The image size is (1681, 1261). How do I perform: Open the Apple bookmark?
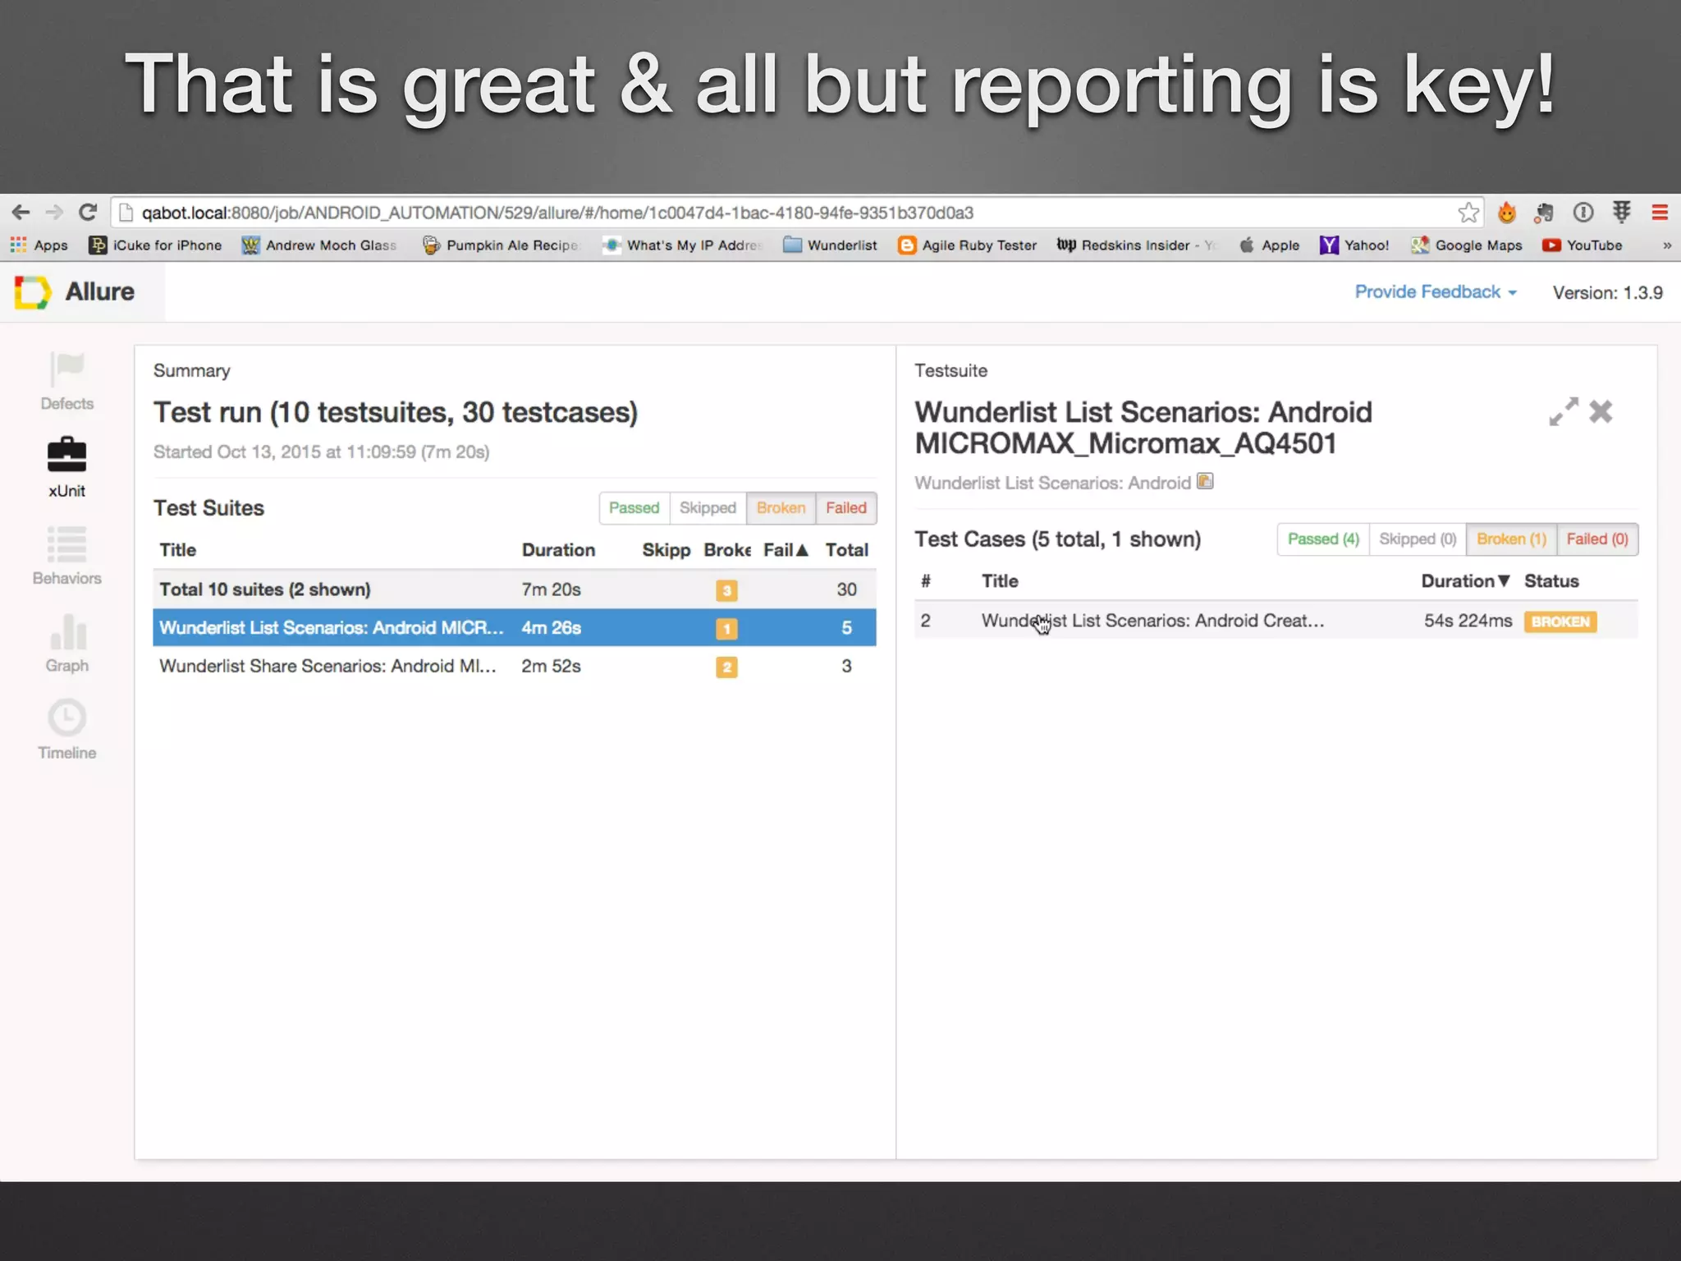pos(1269,245)
